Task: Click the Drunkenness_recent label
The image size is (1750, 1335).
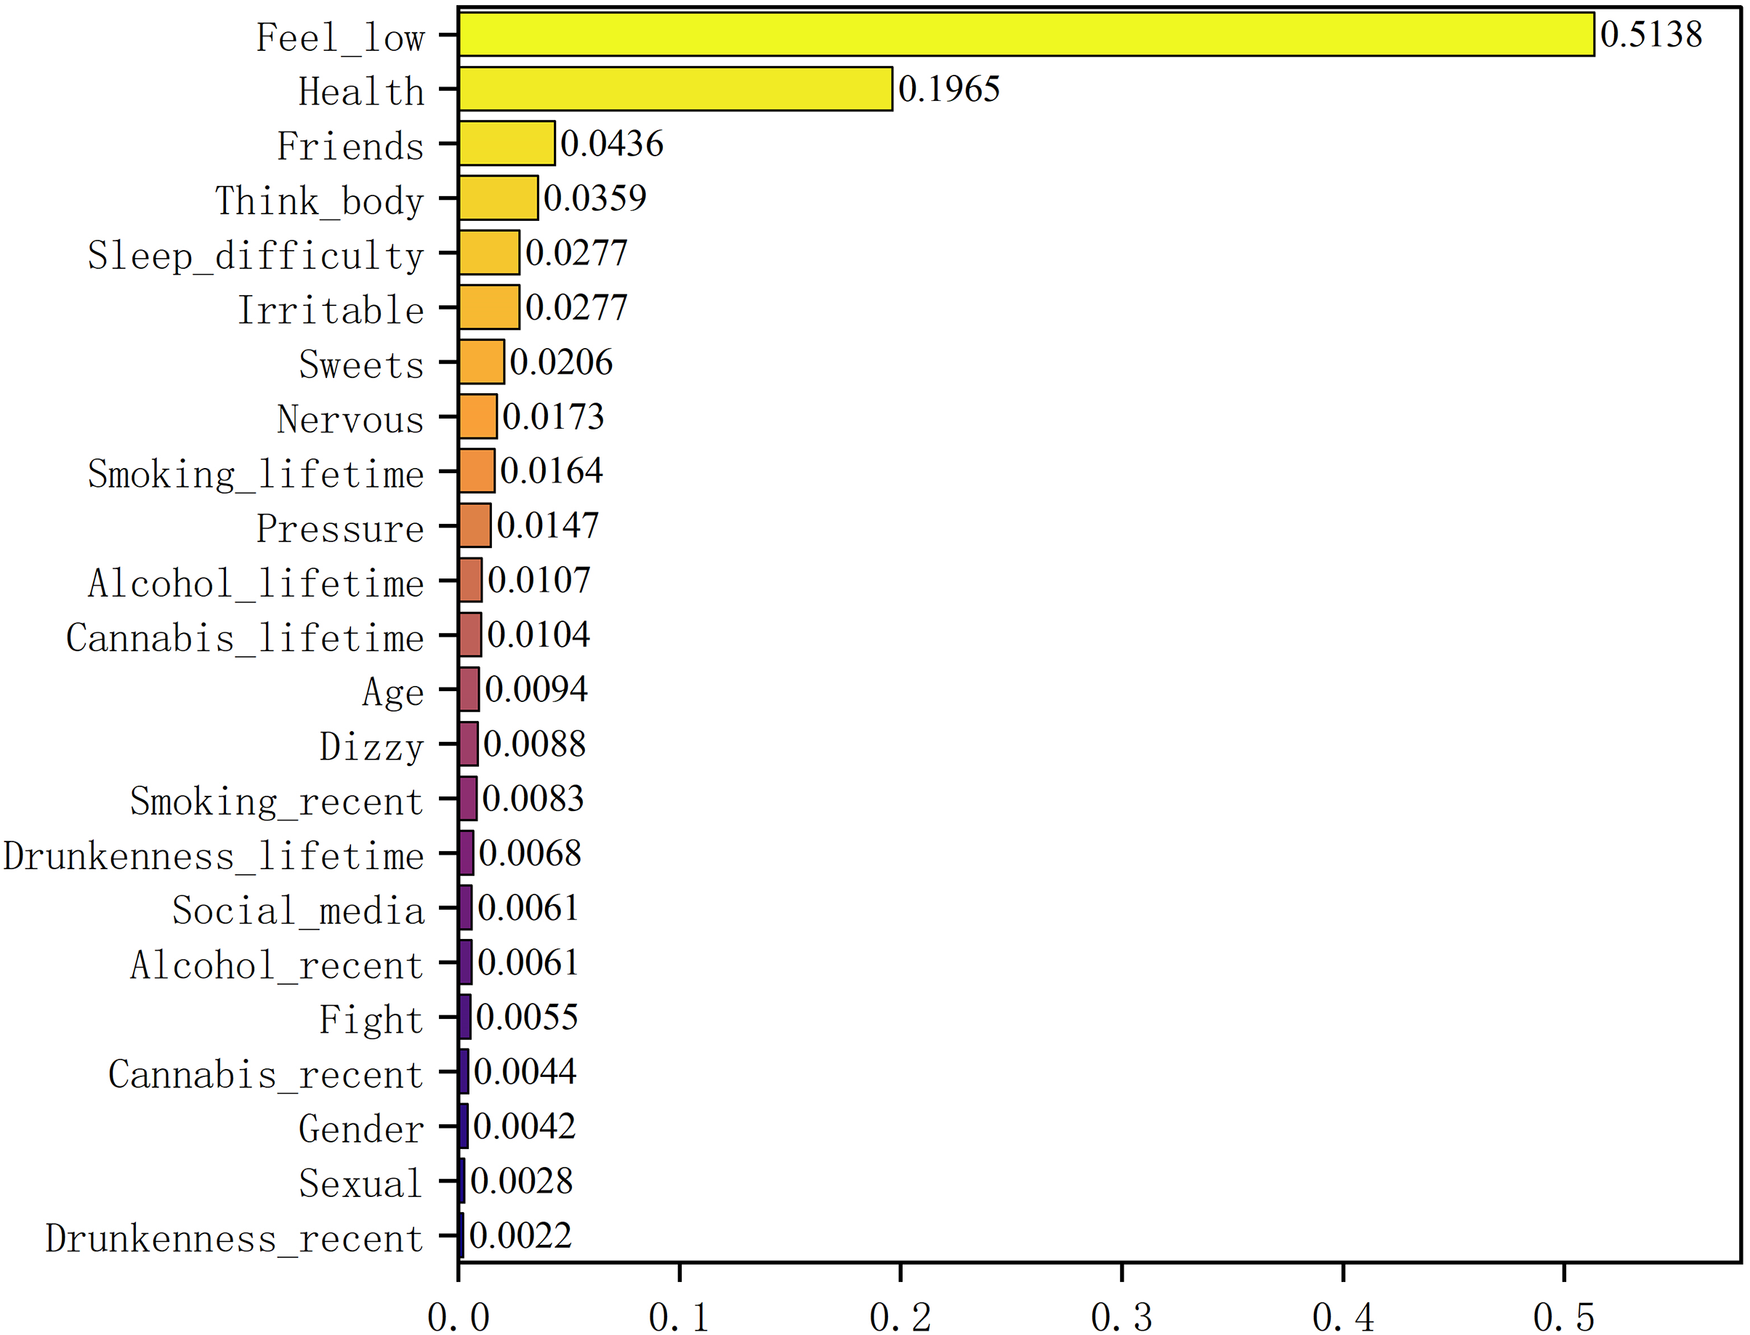Action: click(234, 1239)
